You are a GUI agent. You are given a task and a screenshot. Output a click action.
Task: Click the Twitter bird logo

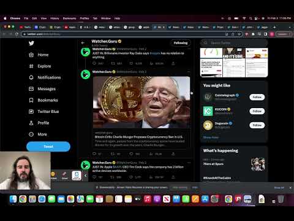[31, 43]
